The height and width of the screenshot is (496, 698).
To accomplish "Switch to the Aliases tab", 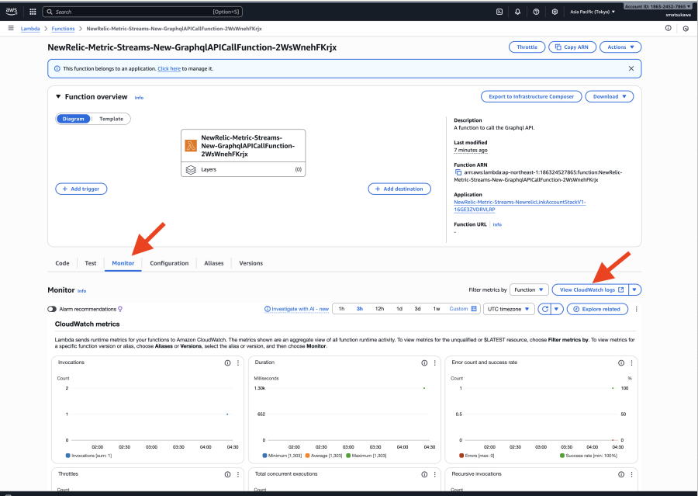I will point(214,263).
